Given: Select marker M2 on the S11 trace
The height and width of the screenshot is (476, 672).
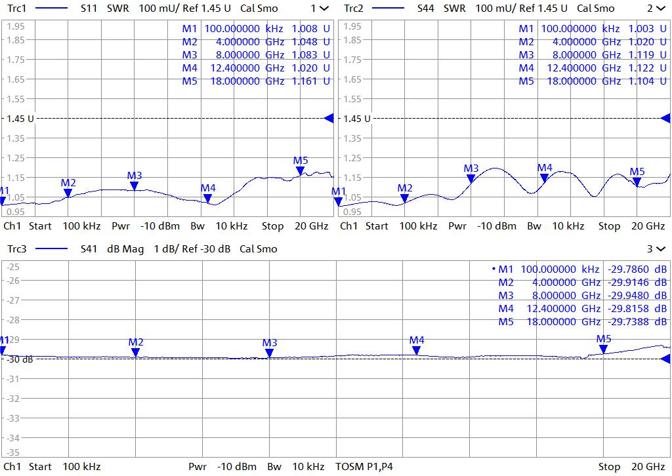Looking at the screenshot, I should 68,192.
